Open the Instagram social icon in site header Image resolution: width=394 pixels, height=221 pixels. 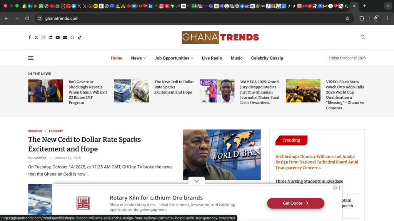click(x=43, y=37)
